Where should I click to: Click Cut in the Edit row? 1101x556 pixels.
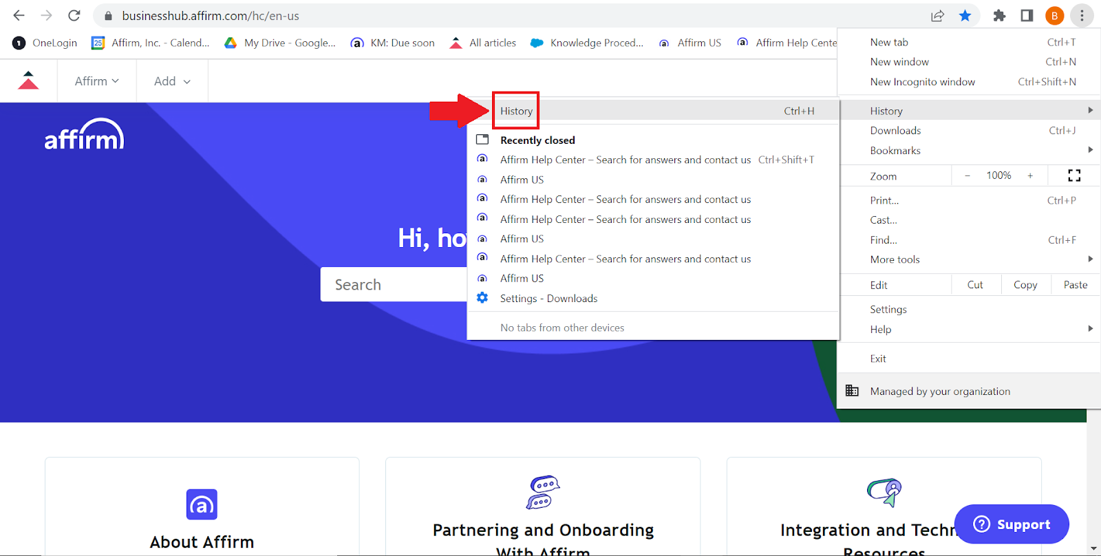click(976, 285)
